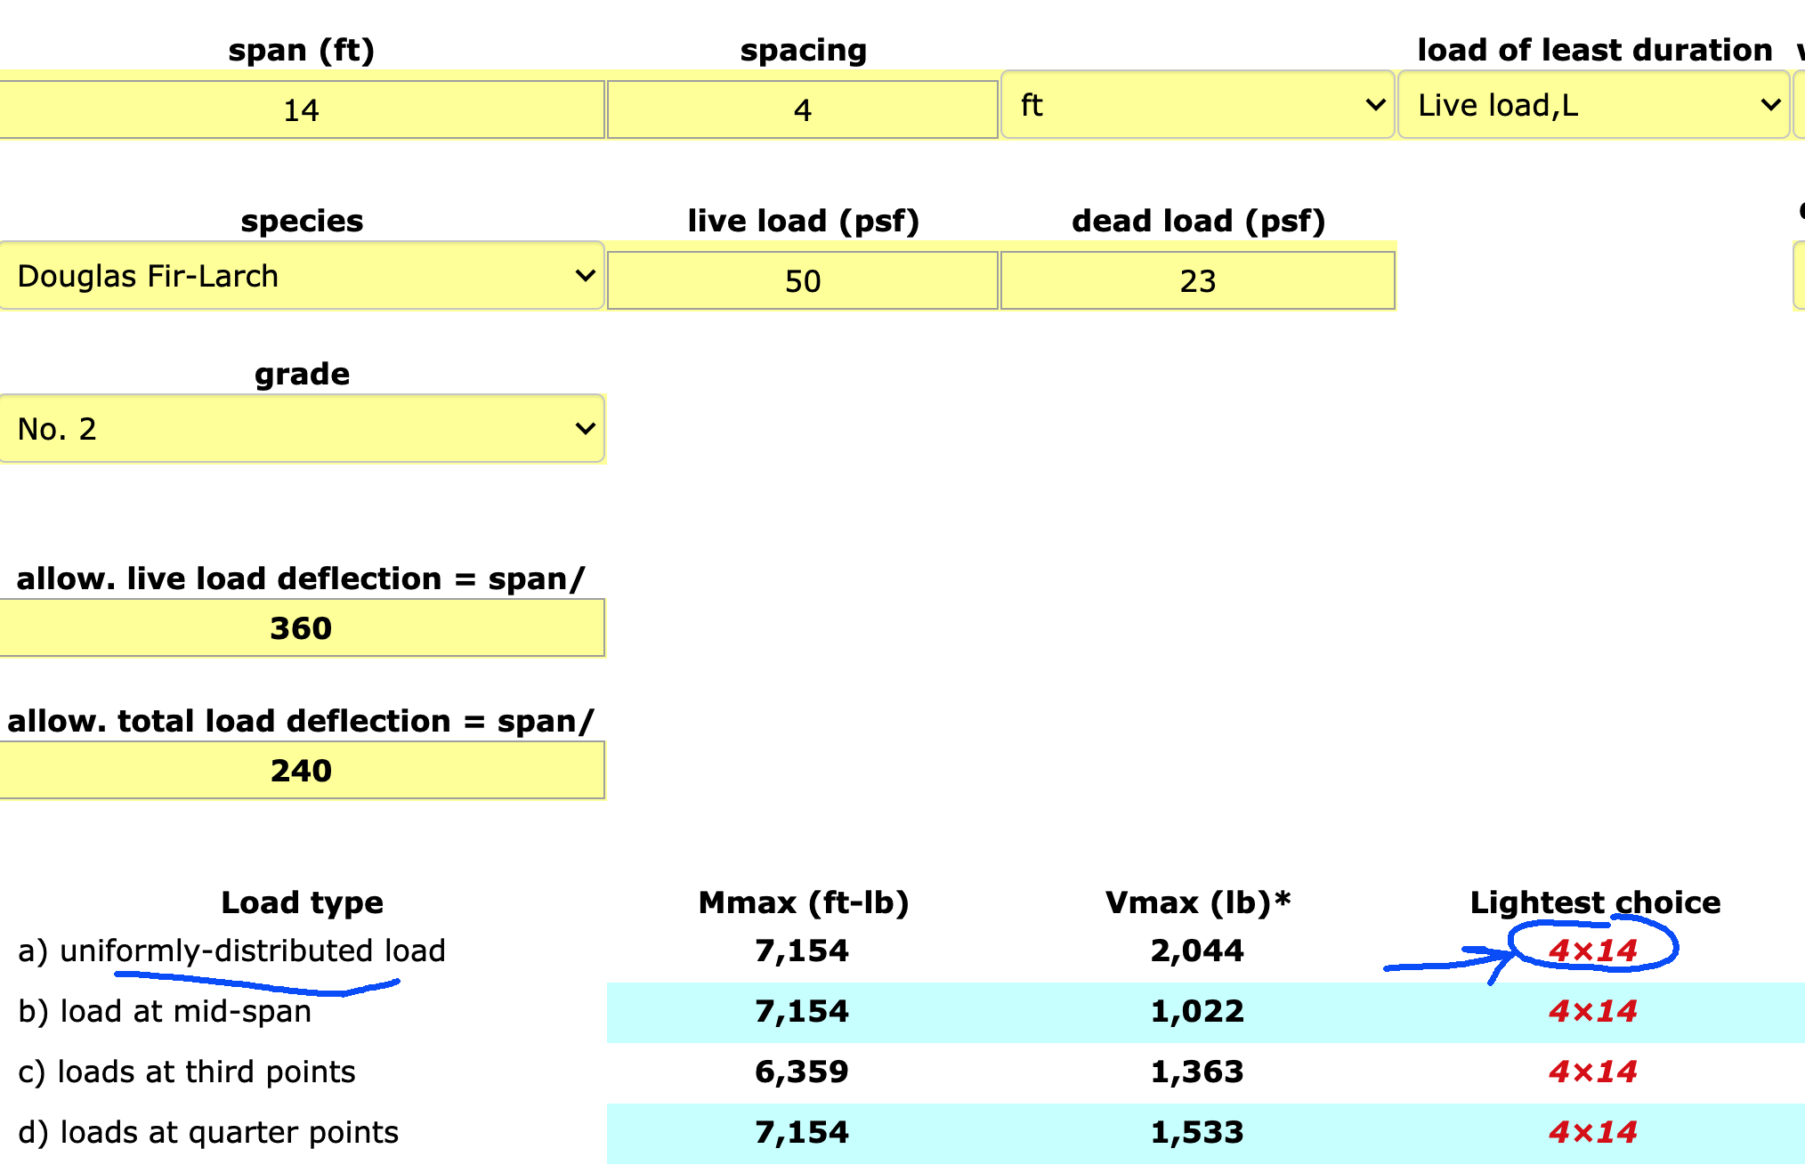Click the 4×14 result for quarter points
Image resolution: width=1805 pixels, height=1173 pixels.
(x=1592, y=1132)
